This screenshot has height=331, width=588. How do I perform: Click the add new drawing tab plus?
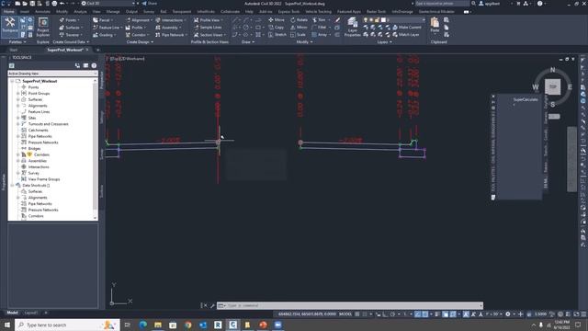[x=98, y=50]
